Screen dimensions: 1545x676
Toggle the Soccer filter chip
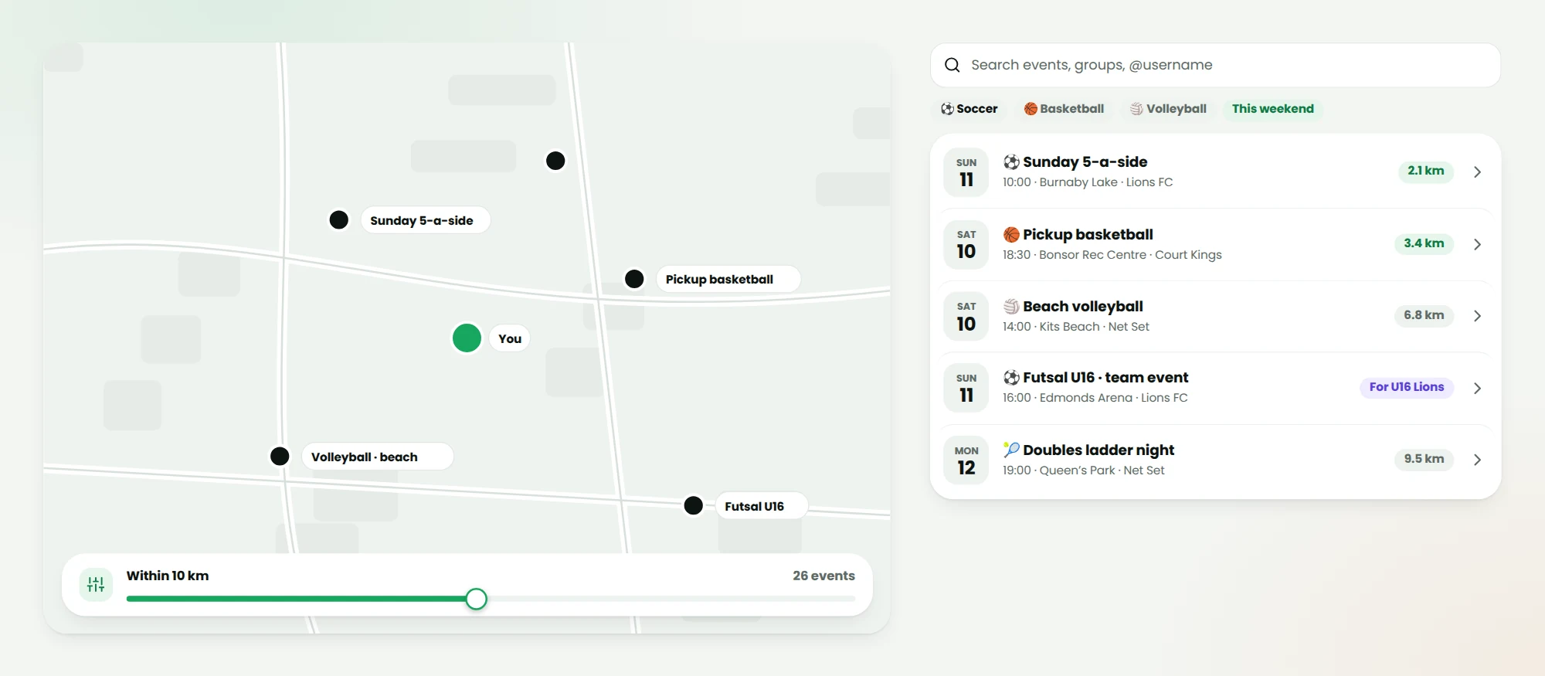[x=969, y=109]
